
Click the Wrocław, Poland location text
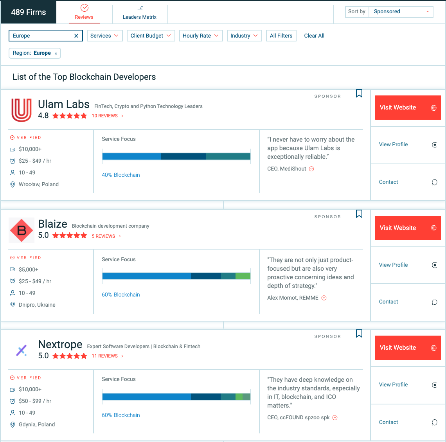coord(39,185)
